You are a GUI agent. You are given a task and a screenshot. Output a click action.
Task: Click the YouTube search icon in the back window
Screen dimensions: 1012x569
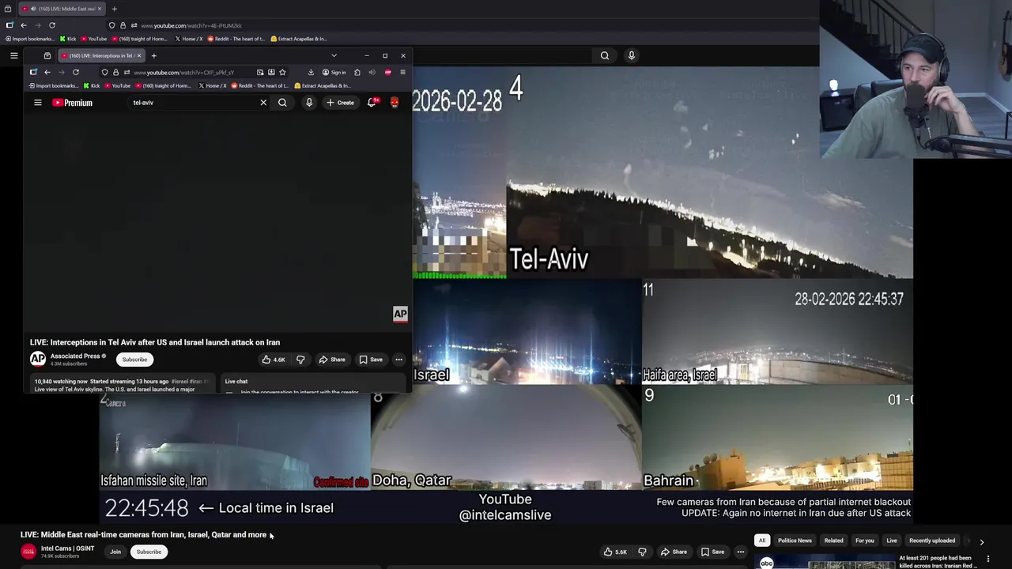pyautogui.click(x=605, y=55)
